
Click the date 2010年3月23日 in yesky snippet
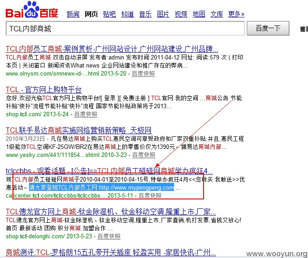click(25, 139)
